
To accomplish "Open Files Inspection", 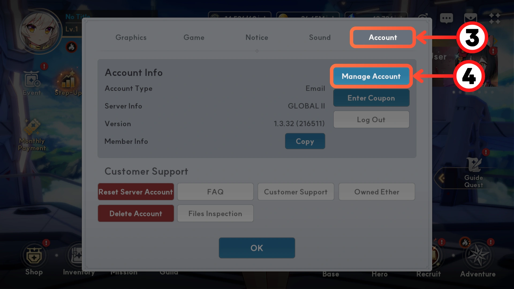I will click(215, 214).
